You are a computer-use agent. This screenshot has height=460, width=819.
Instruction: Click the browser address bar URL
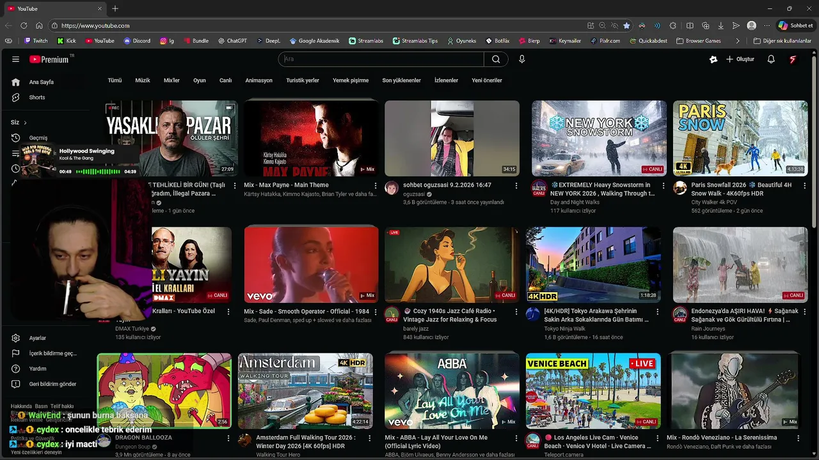point(95,26)
